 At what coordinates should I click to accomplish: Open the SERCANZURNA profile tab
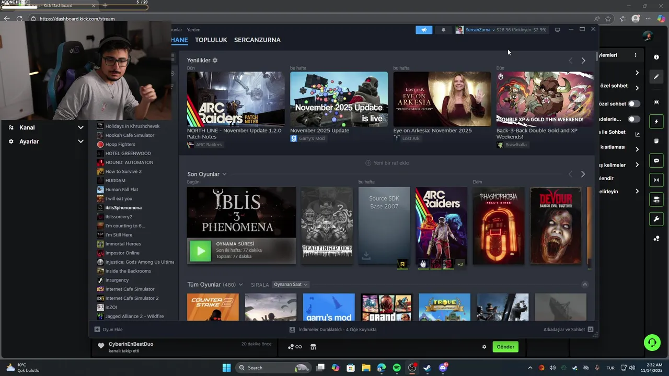pos(257,40)
